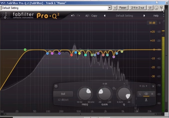Open the Default Setting preset menu in plugin
This screenshot has width=169, height=118.
click(x=124, y=16)
